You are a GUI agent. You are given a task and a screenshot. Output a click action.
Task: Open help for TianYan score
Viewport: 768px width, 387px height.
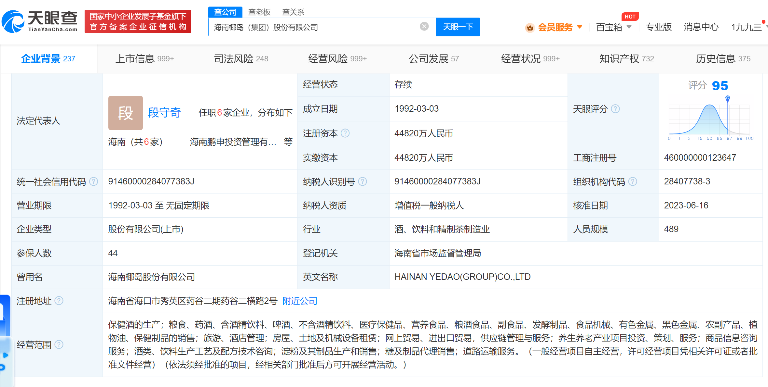[615, 109]
